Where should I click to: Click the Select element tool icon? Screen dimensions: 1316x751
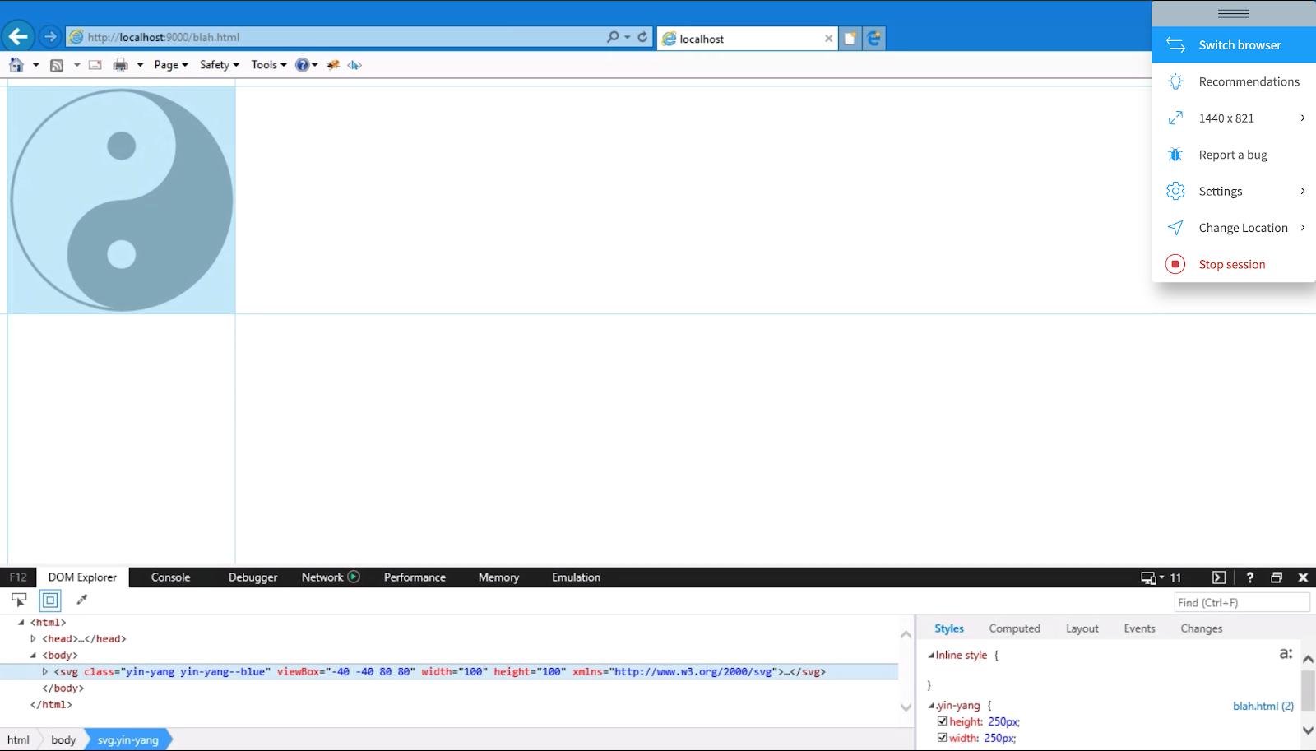[19, 600]
